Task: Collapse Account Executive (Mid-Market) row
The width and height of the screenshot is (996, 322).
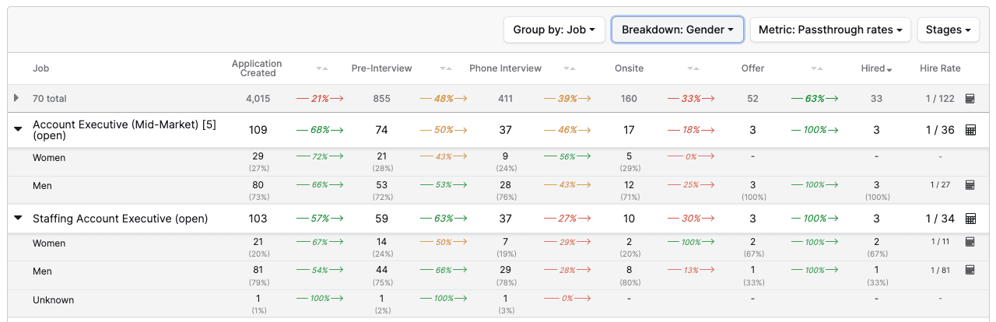Action: point(18,130)
